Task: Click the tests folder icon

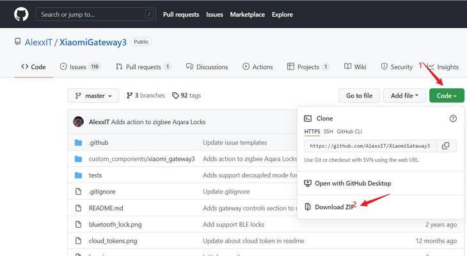Action: coord(78,175)
